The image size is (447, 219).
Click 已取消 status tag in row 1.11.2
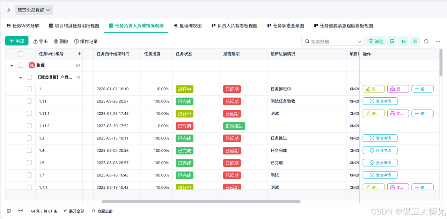pos(184,126)
